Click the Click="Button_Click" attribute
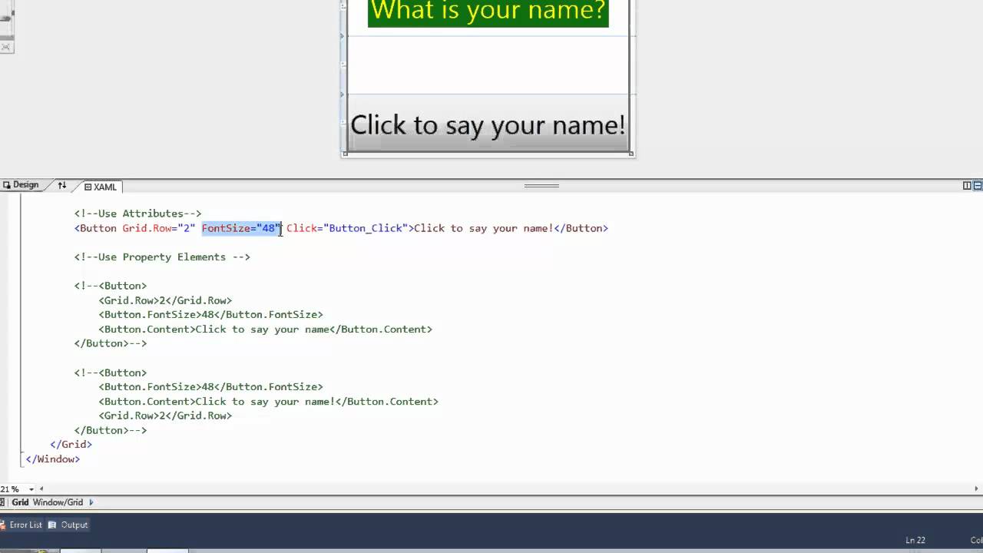 coord(347,228)
